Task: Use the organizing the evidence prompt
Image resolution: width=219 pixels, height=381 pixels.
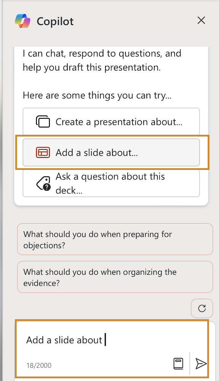Action: click(115, 277)
